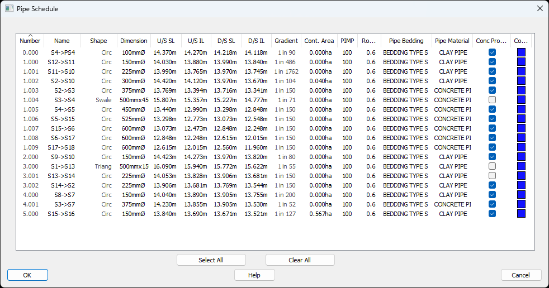
Task: Check Conc Protection box for S1->S13
Action: click(x=492, y=166)
